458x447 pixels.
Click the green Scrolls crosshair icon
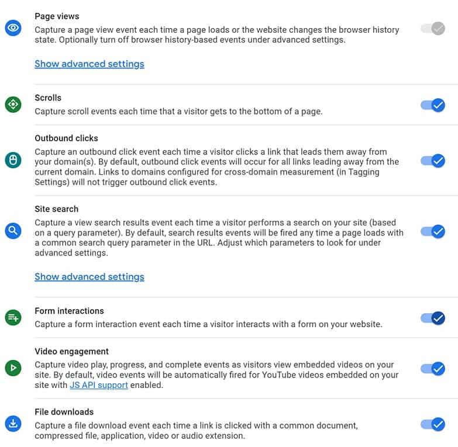coord(13,105)
